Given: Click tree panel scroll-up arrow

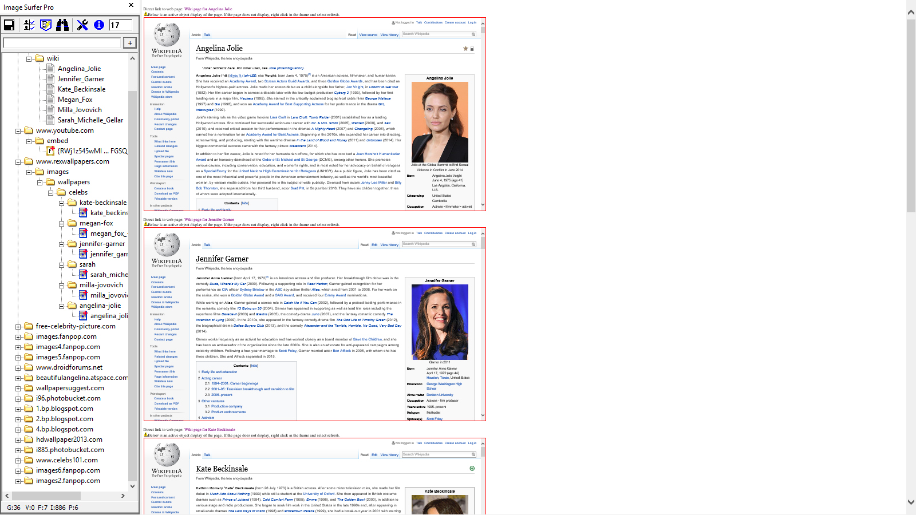Looking at the screenshot, I should (x=132, y=58).
